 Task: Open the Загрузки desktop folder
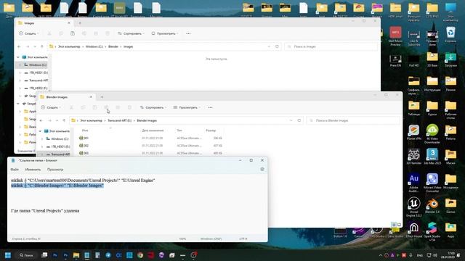tap(450, 59)
